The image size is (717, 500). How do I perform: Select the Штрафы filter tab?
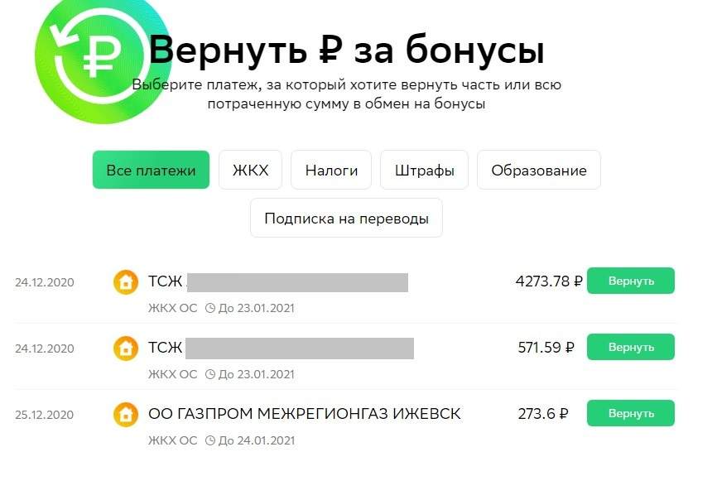click(425, 170)
